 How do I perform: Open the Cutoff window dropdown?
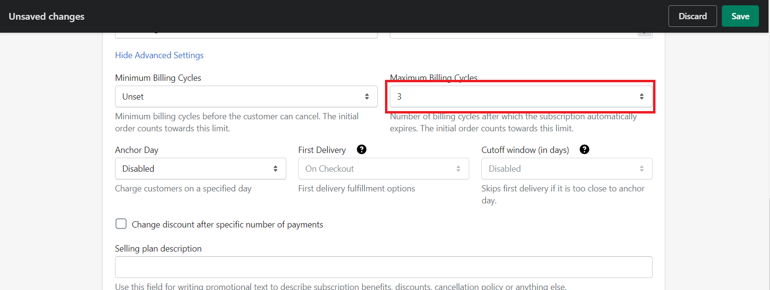point(567,169)
